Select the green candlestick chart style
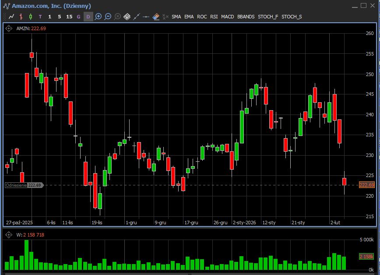This screenshot has width=380, height=275. [30, 17]
